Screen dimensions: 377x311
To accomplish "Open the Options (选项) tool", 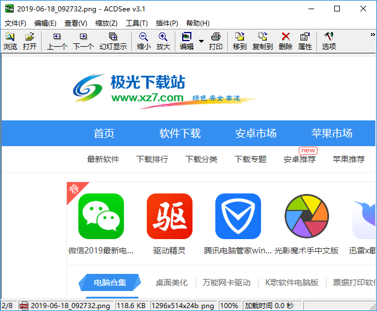I will [x=329, y=41].
